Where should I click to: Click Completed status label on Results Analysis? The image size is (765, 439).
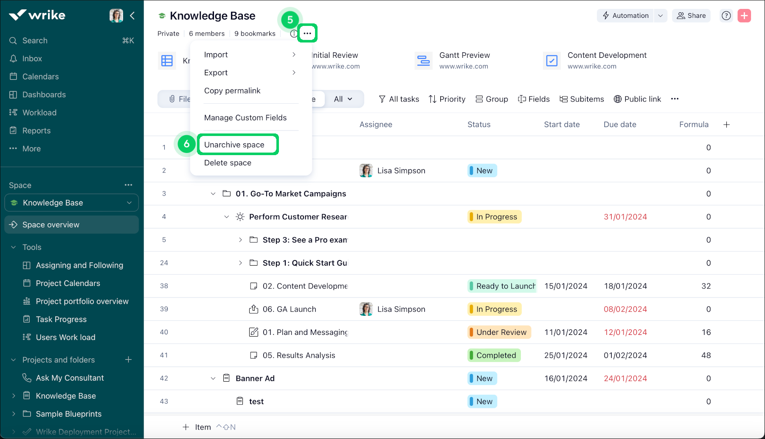495,355
